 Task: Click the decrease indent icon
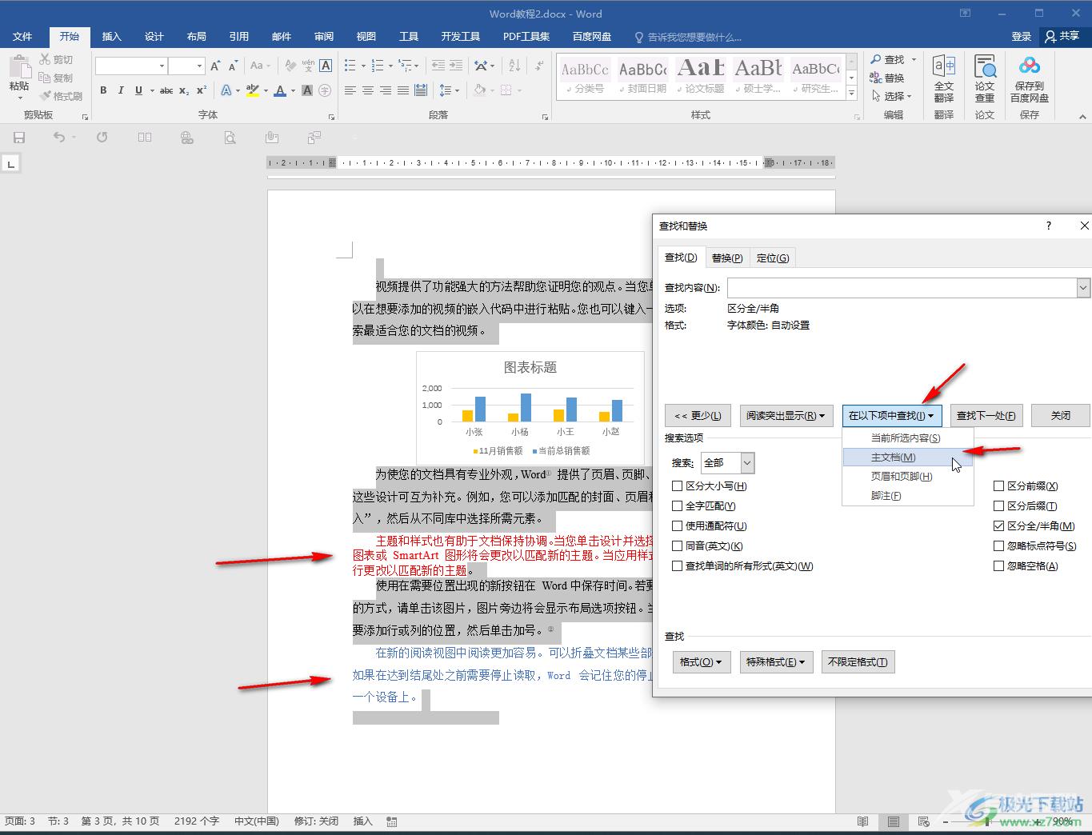pos(438,66)
